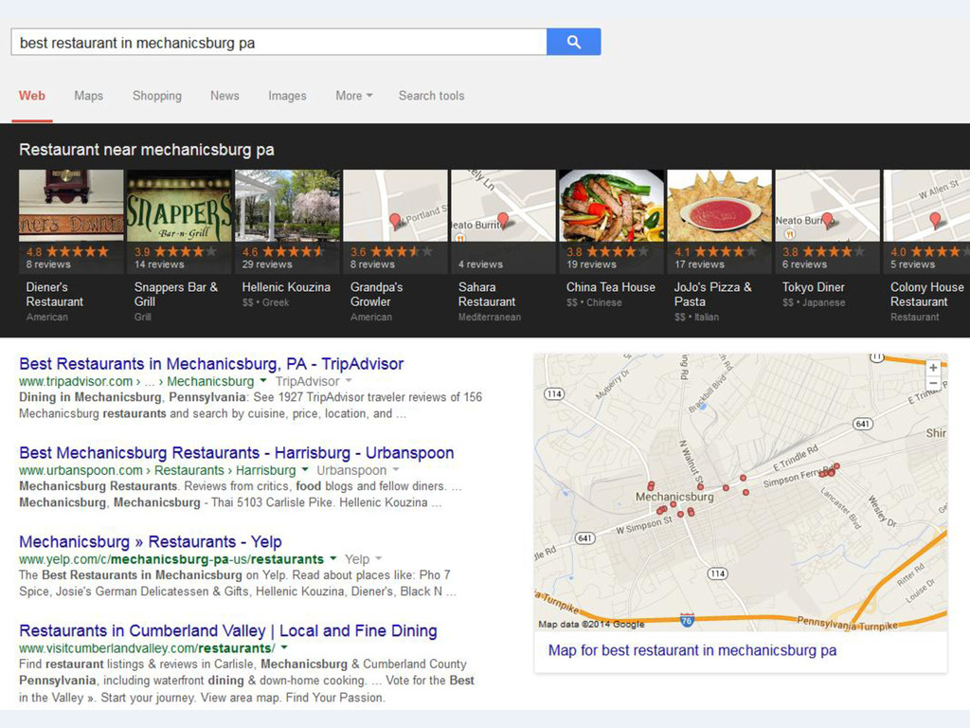Expand tripadvisor.com URL green dropdown arrow

[x=263, y=380]
